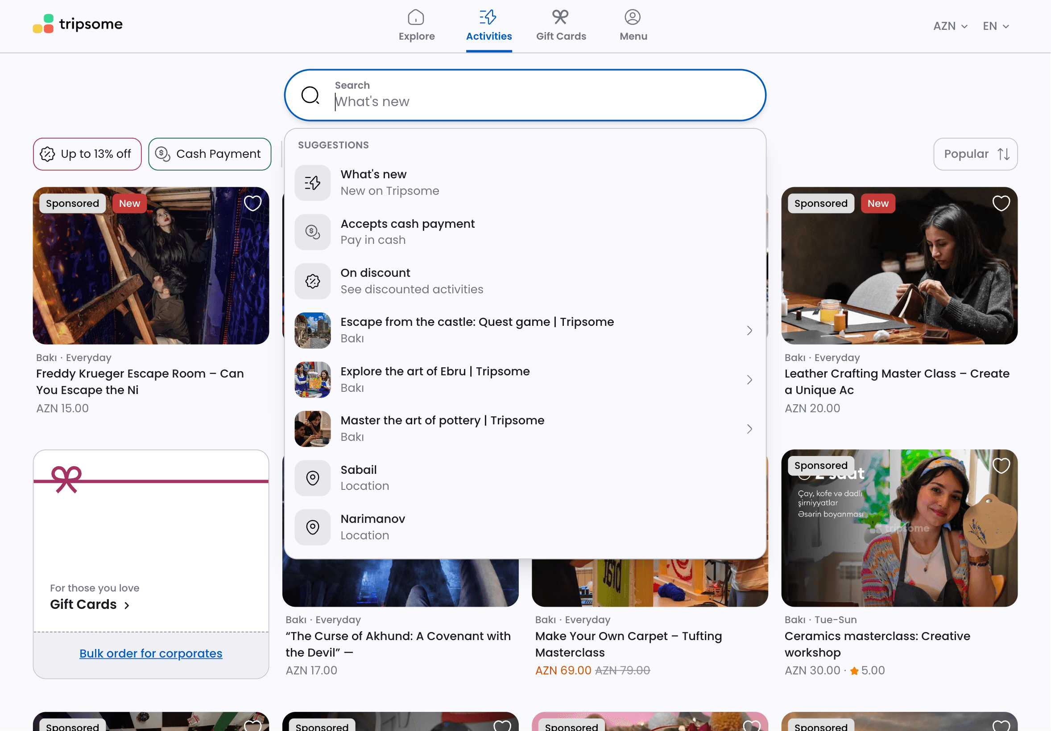1051x731 pixels.
Task: Click the SUGGESTIONS heading
Action: point(333,145)
